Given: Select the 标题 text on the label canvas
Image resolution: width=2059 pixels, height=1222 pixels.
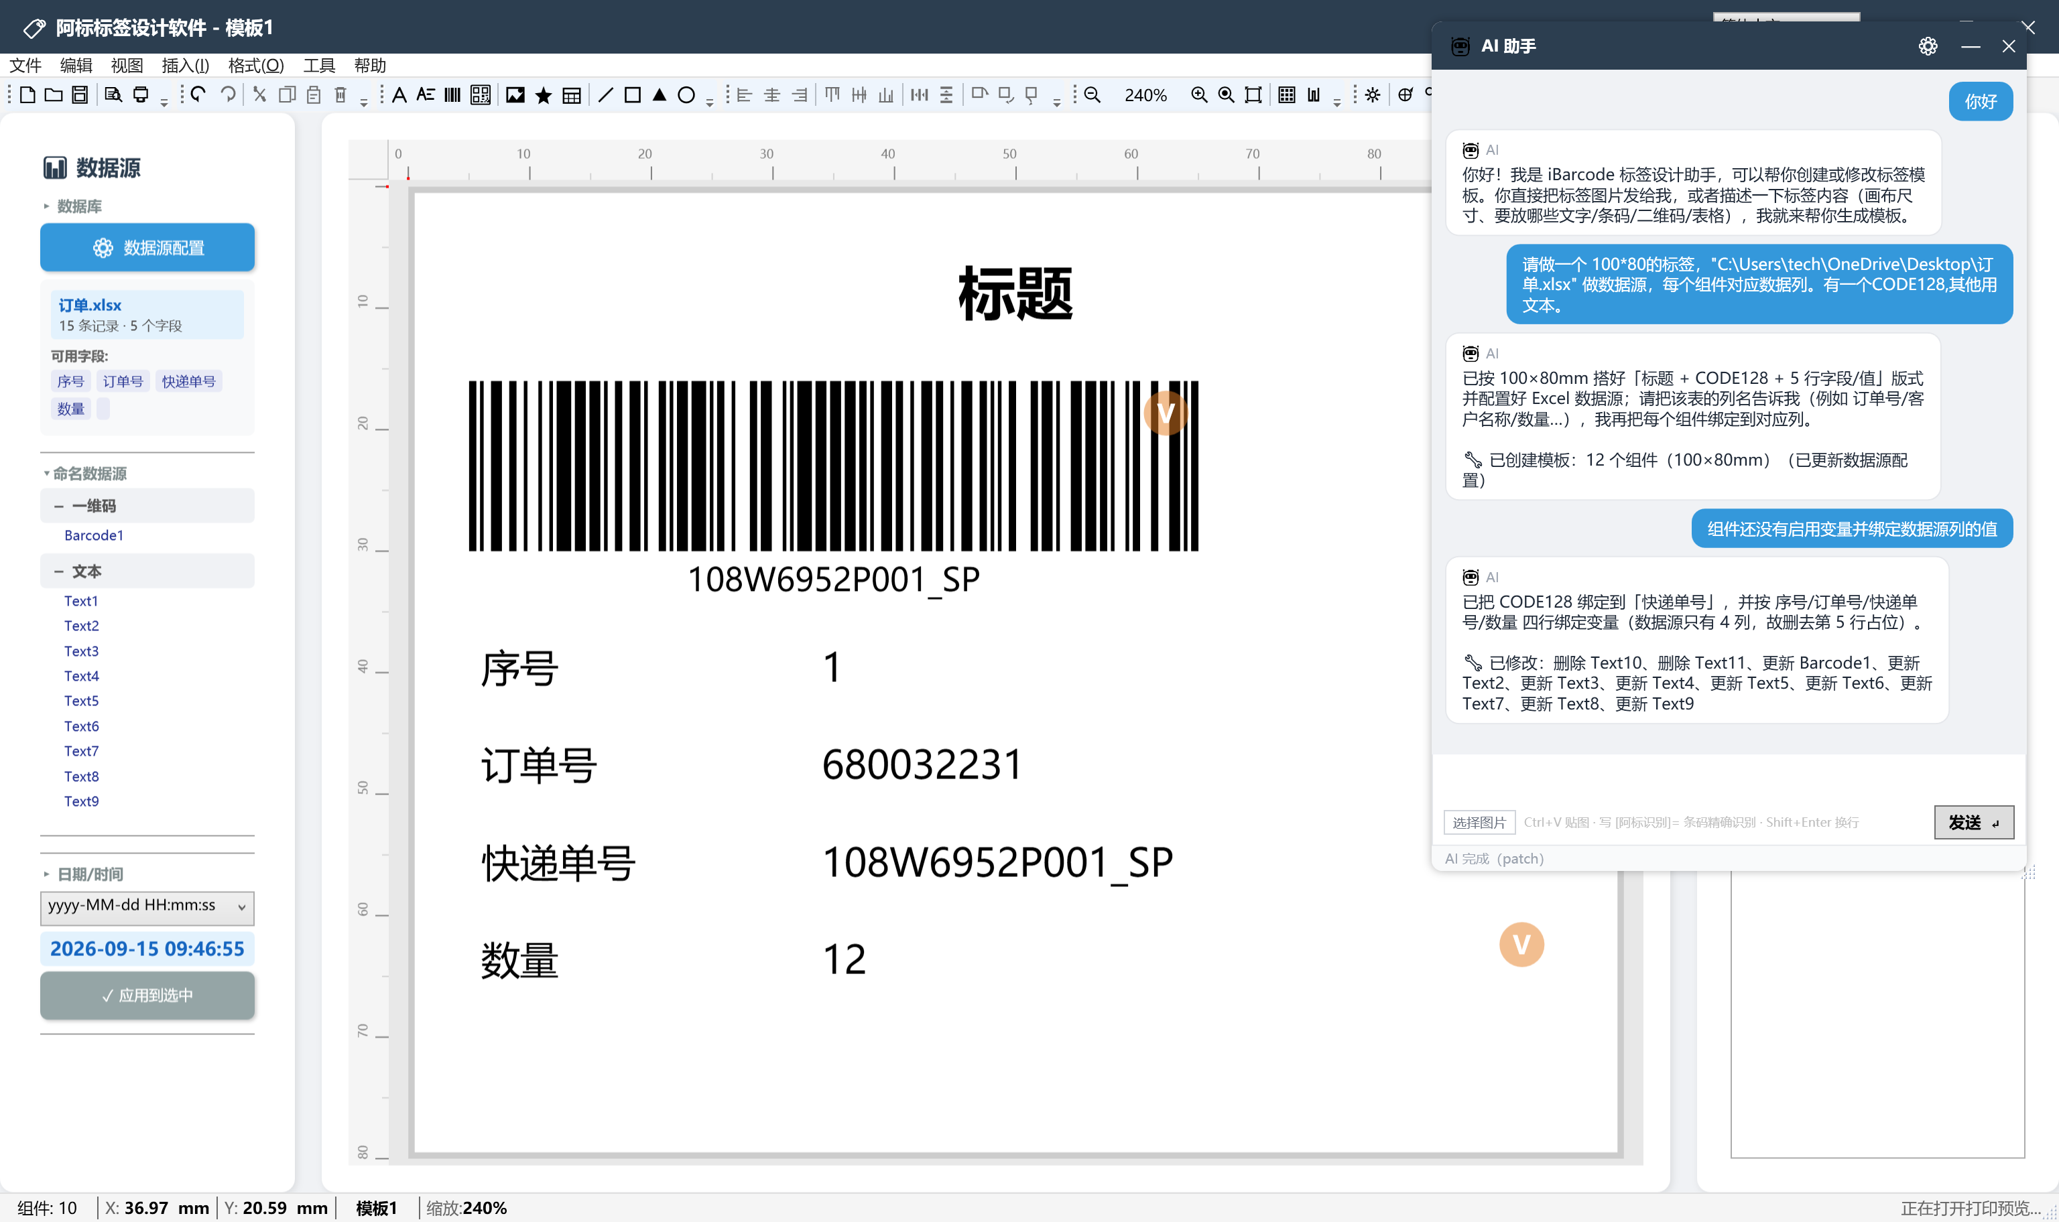Looking at the screenshot, I should pyautogui.click(x=1015, y=293).
